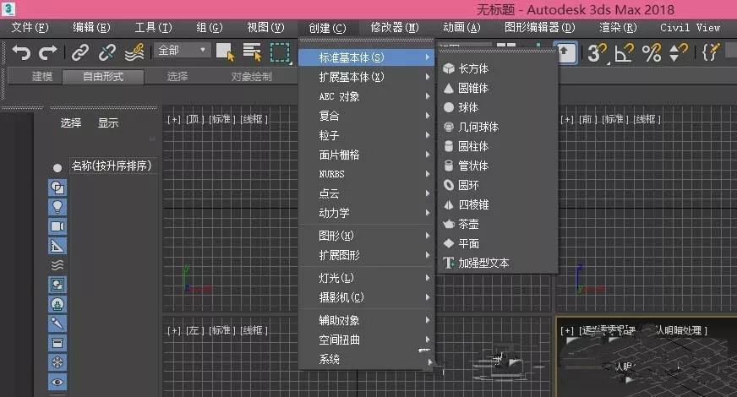Toggle display of bones filter icon
The height and width of the screenshot is (397, 737).
point(57,324)
